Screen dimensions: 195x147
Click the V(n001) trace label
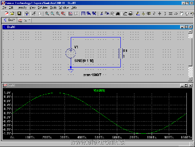pos(99,90)
